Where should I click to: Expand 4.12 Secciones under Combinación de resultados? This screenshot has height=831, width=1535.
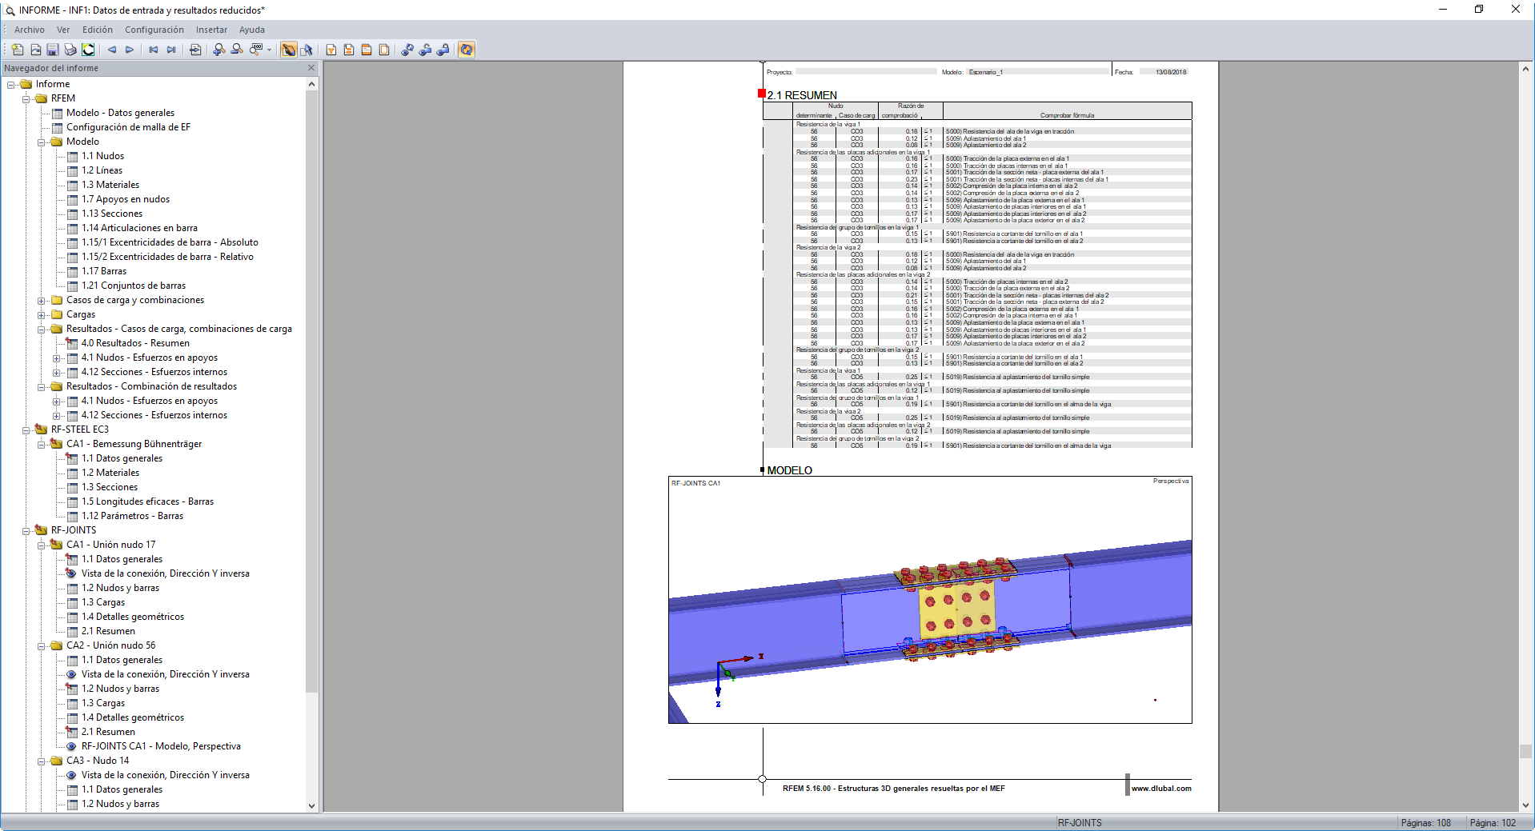click(57, 416)
